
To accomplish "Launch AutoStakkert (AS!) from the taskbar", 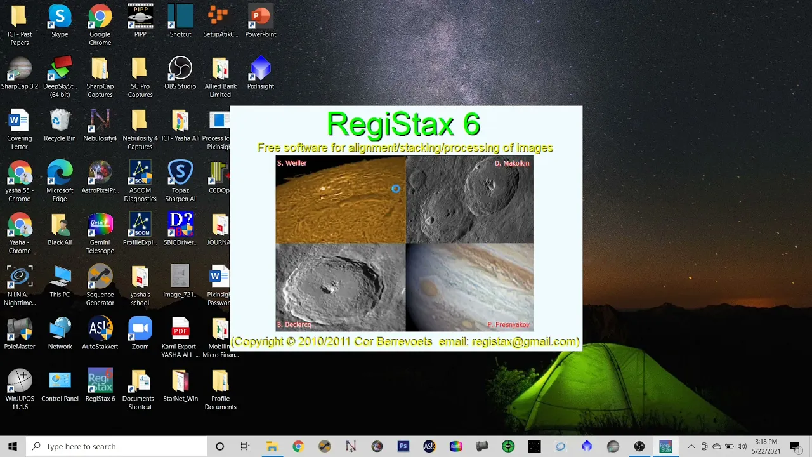I will 429,446.
